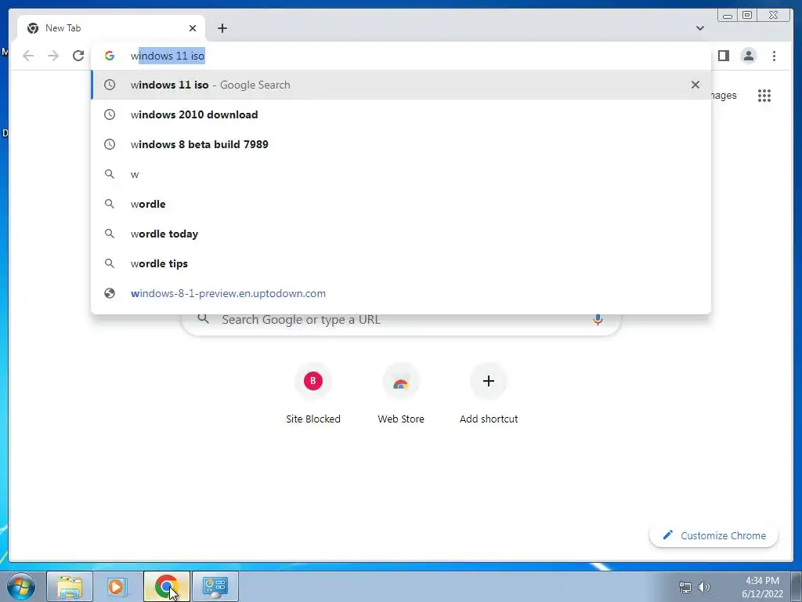Choose suggestion 'windows 11 iso - Google Search'
The image size is (802, 602).
pos(401,85)
